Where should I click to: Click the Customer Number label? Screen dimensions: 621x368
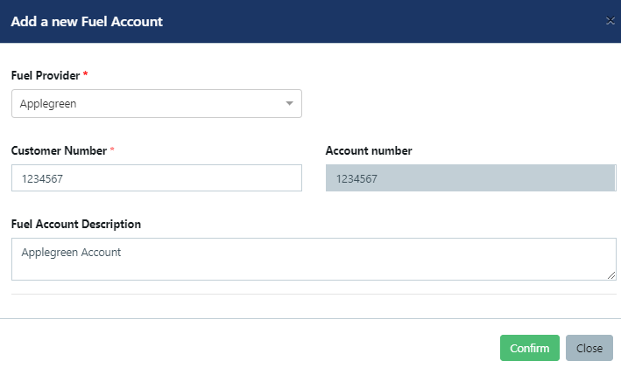point(59,150)
